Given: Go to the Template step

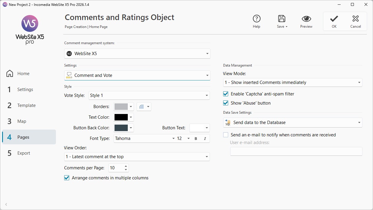Looking at the screenshot, I should tap(26, 105).
